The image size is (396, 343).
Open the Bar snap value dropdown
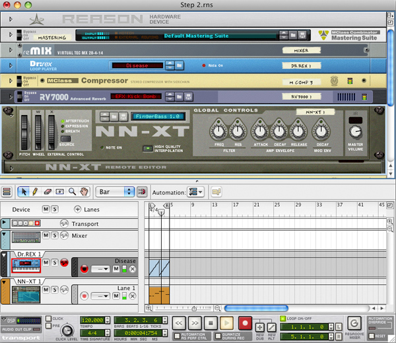click(115, 192)
